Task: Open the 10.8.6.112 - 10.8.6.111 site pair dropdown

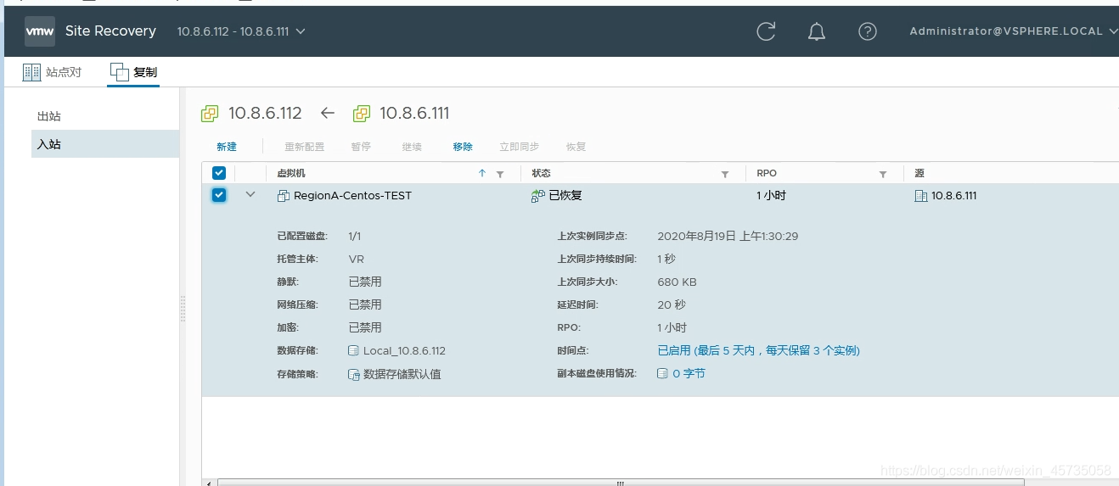Action: [x=241, y=31]
